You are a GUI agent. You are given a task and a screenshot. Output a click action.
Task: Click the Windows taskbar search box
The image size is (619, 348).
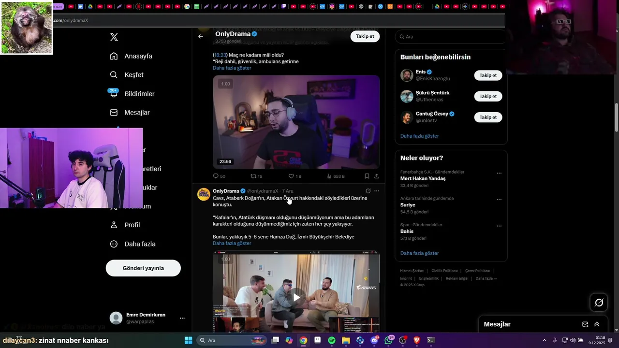(231, 340)
